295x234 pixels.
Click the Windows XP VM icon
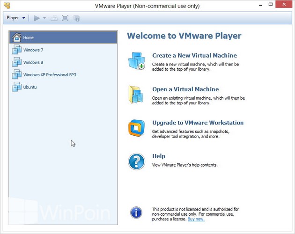(17, 74)
